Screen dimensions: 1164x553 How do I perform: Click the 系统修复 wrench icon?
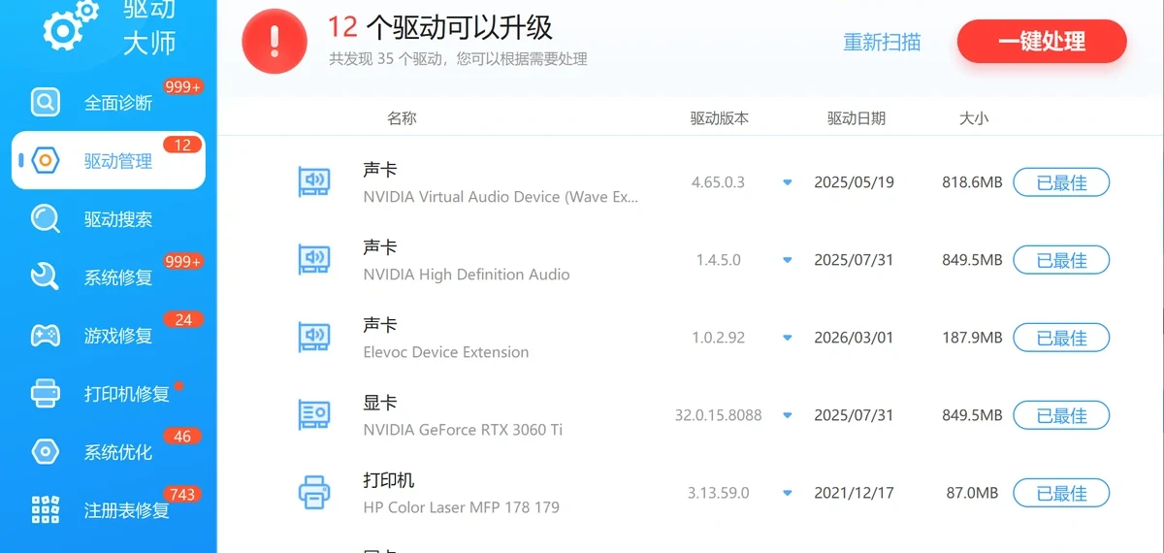(46, 276)
